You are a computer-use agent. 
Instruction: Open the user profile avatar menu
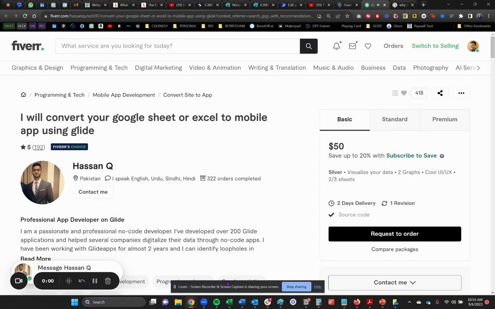pos(473,46)
